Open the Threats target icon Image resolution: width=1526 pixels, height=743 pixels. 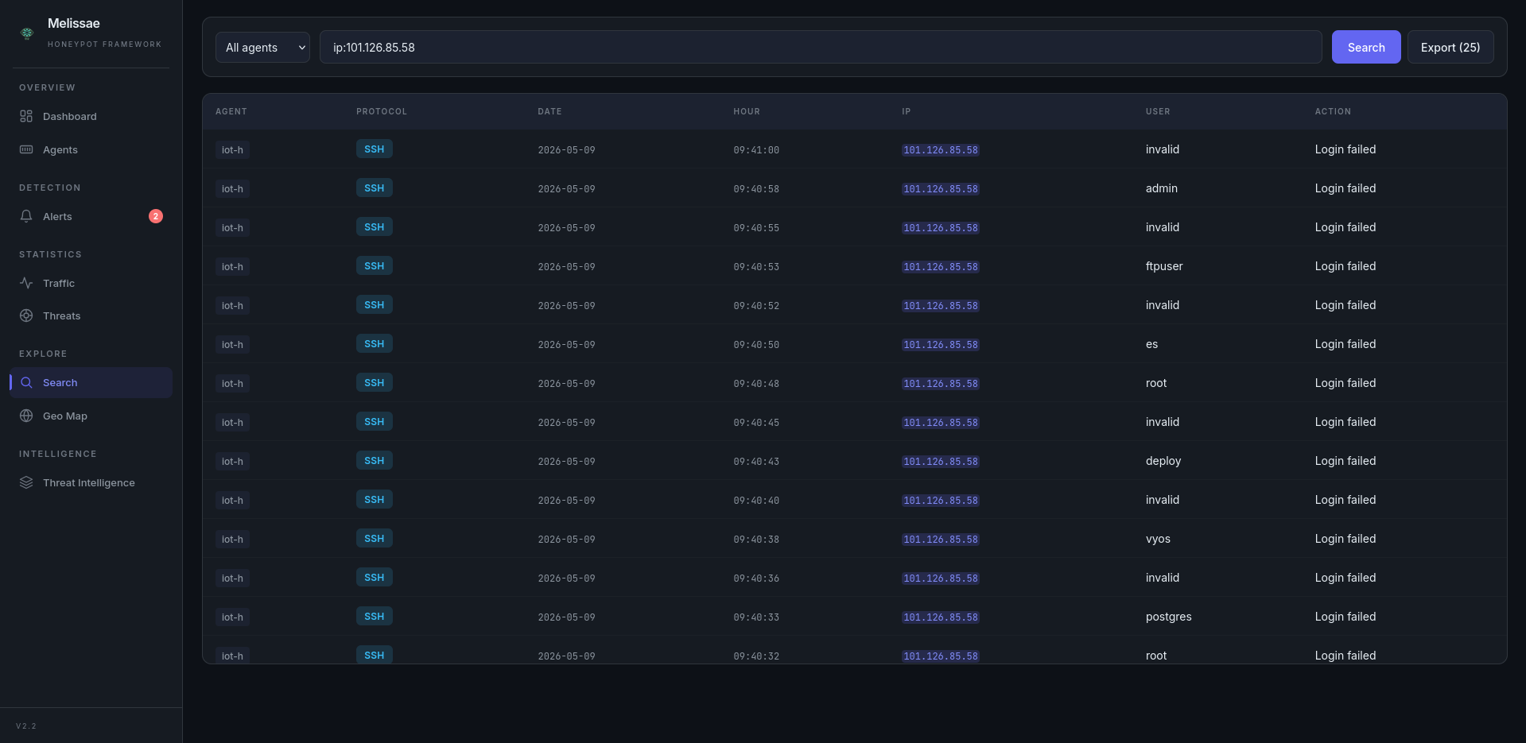pyautogui.click(x=26, y=315)
